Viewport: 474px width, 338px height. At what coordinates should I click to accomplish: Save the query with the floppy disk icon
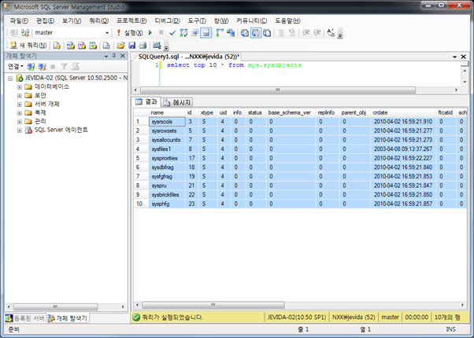point(131,46)
